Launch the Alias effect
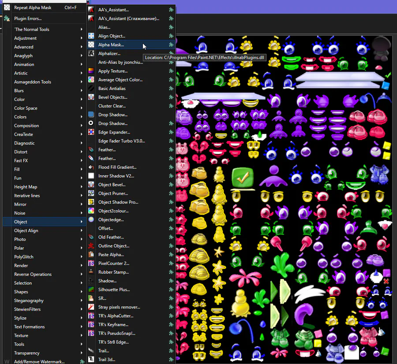The width and height of the screenshot is (397, 364). pos(131,27)
